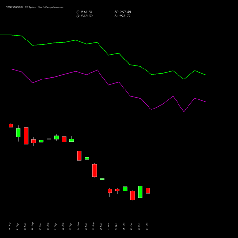The height and width of the screenshot is (238, 238).
Task: Select the tall green candle above 13 Oct
Action: coord(140,191)
